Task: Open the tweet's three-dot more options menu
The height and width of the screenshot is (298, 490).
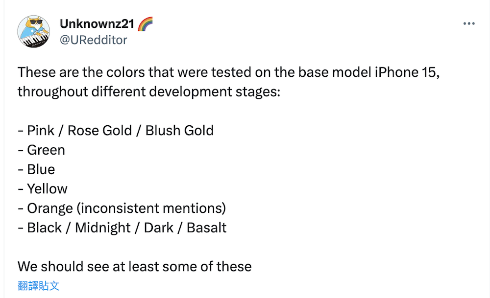Action: (469, 24)
